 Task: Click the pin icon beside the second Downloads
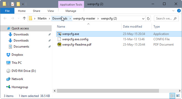click(x=49, y=41)
